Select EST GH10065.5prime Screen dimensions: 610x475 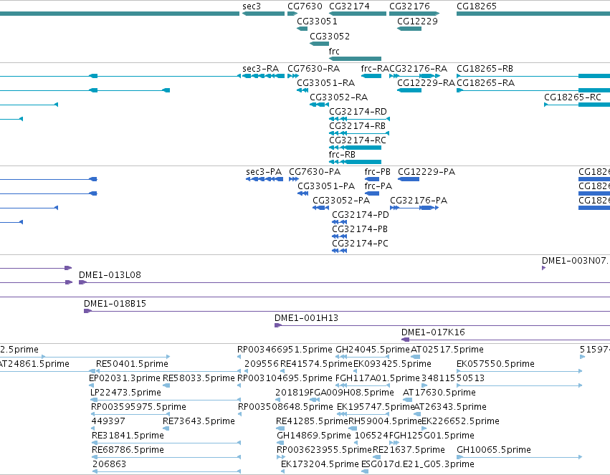point(520,457)
